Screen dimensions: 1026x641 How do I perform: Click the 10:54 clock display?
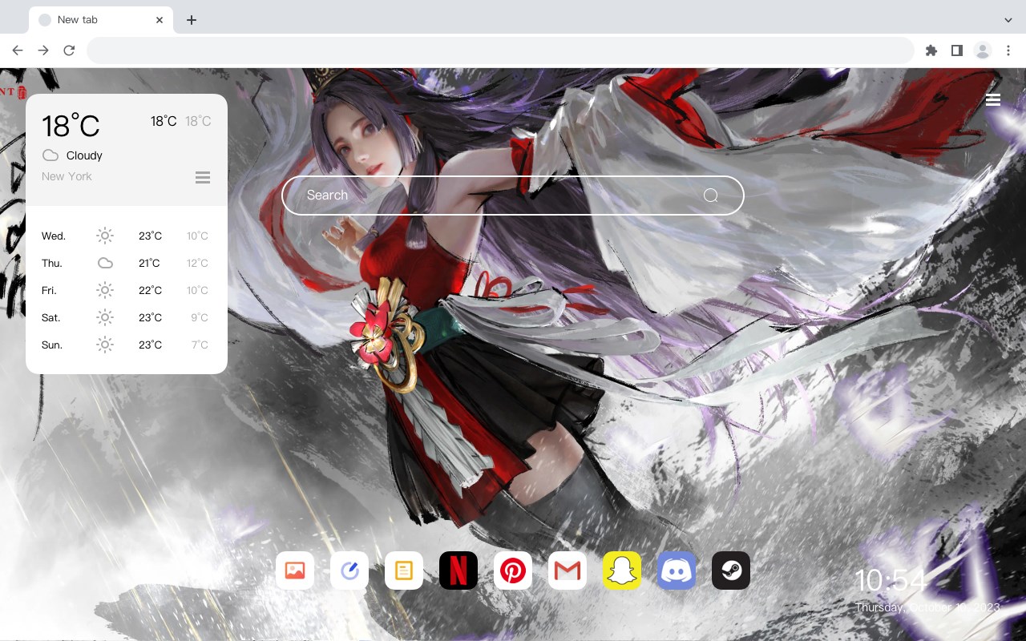[891, 580]
